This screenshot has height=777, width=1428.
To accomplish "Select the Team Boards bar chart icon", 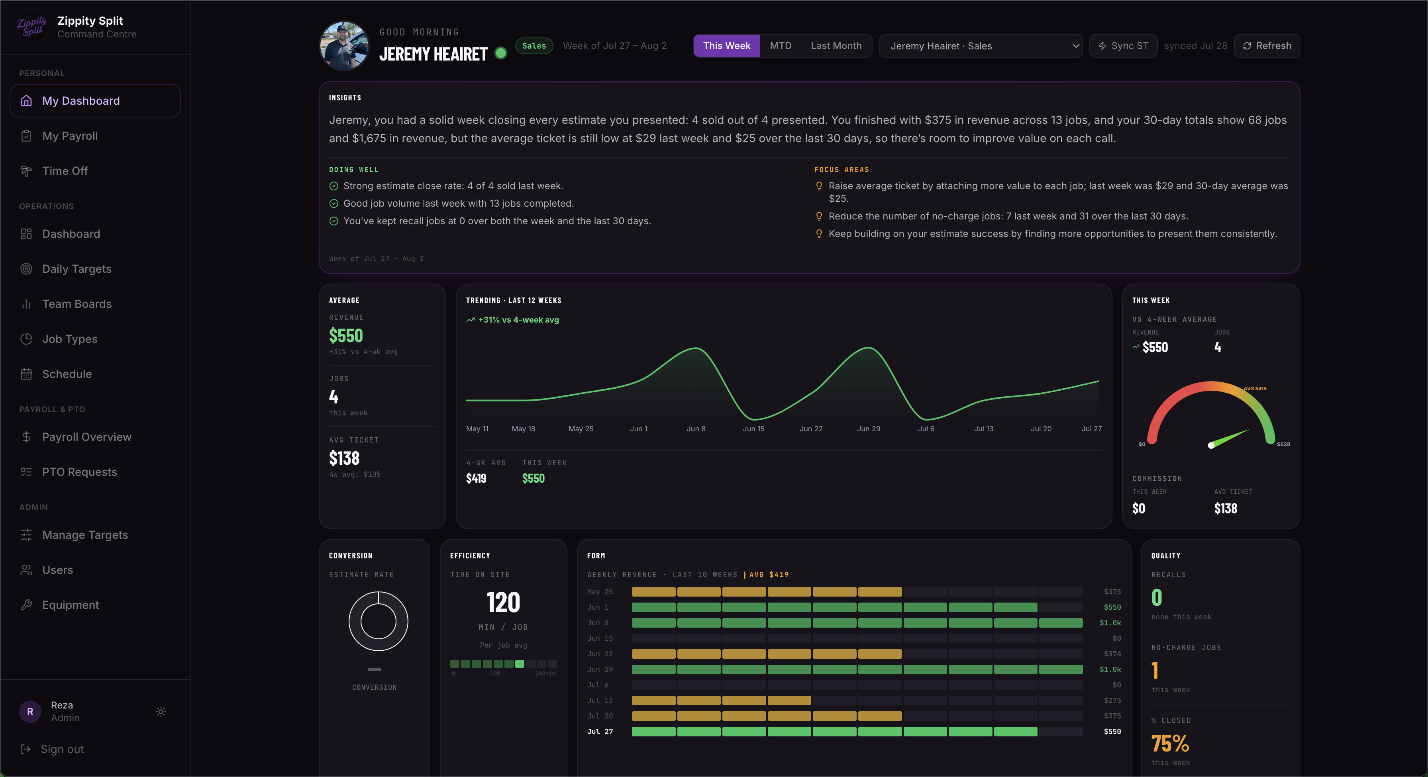I will (26, 304).
